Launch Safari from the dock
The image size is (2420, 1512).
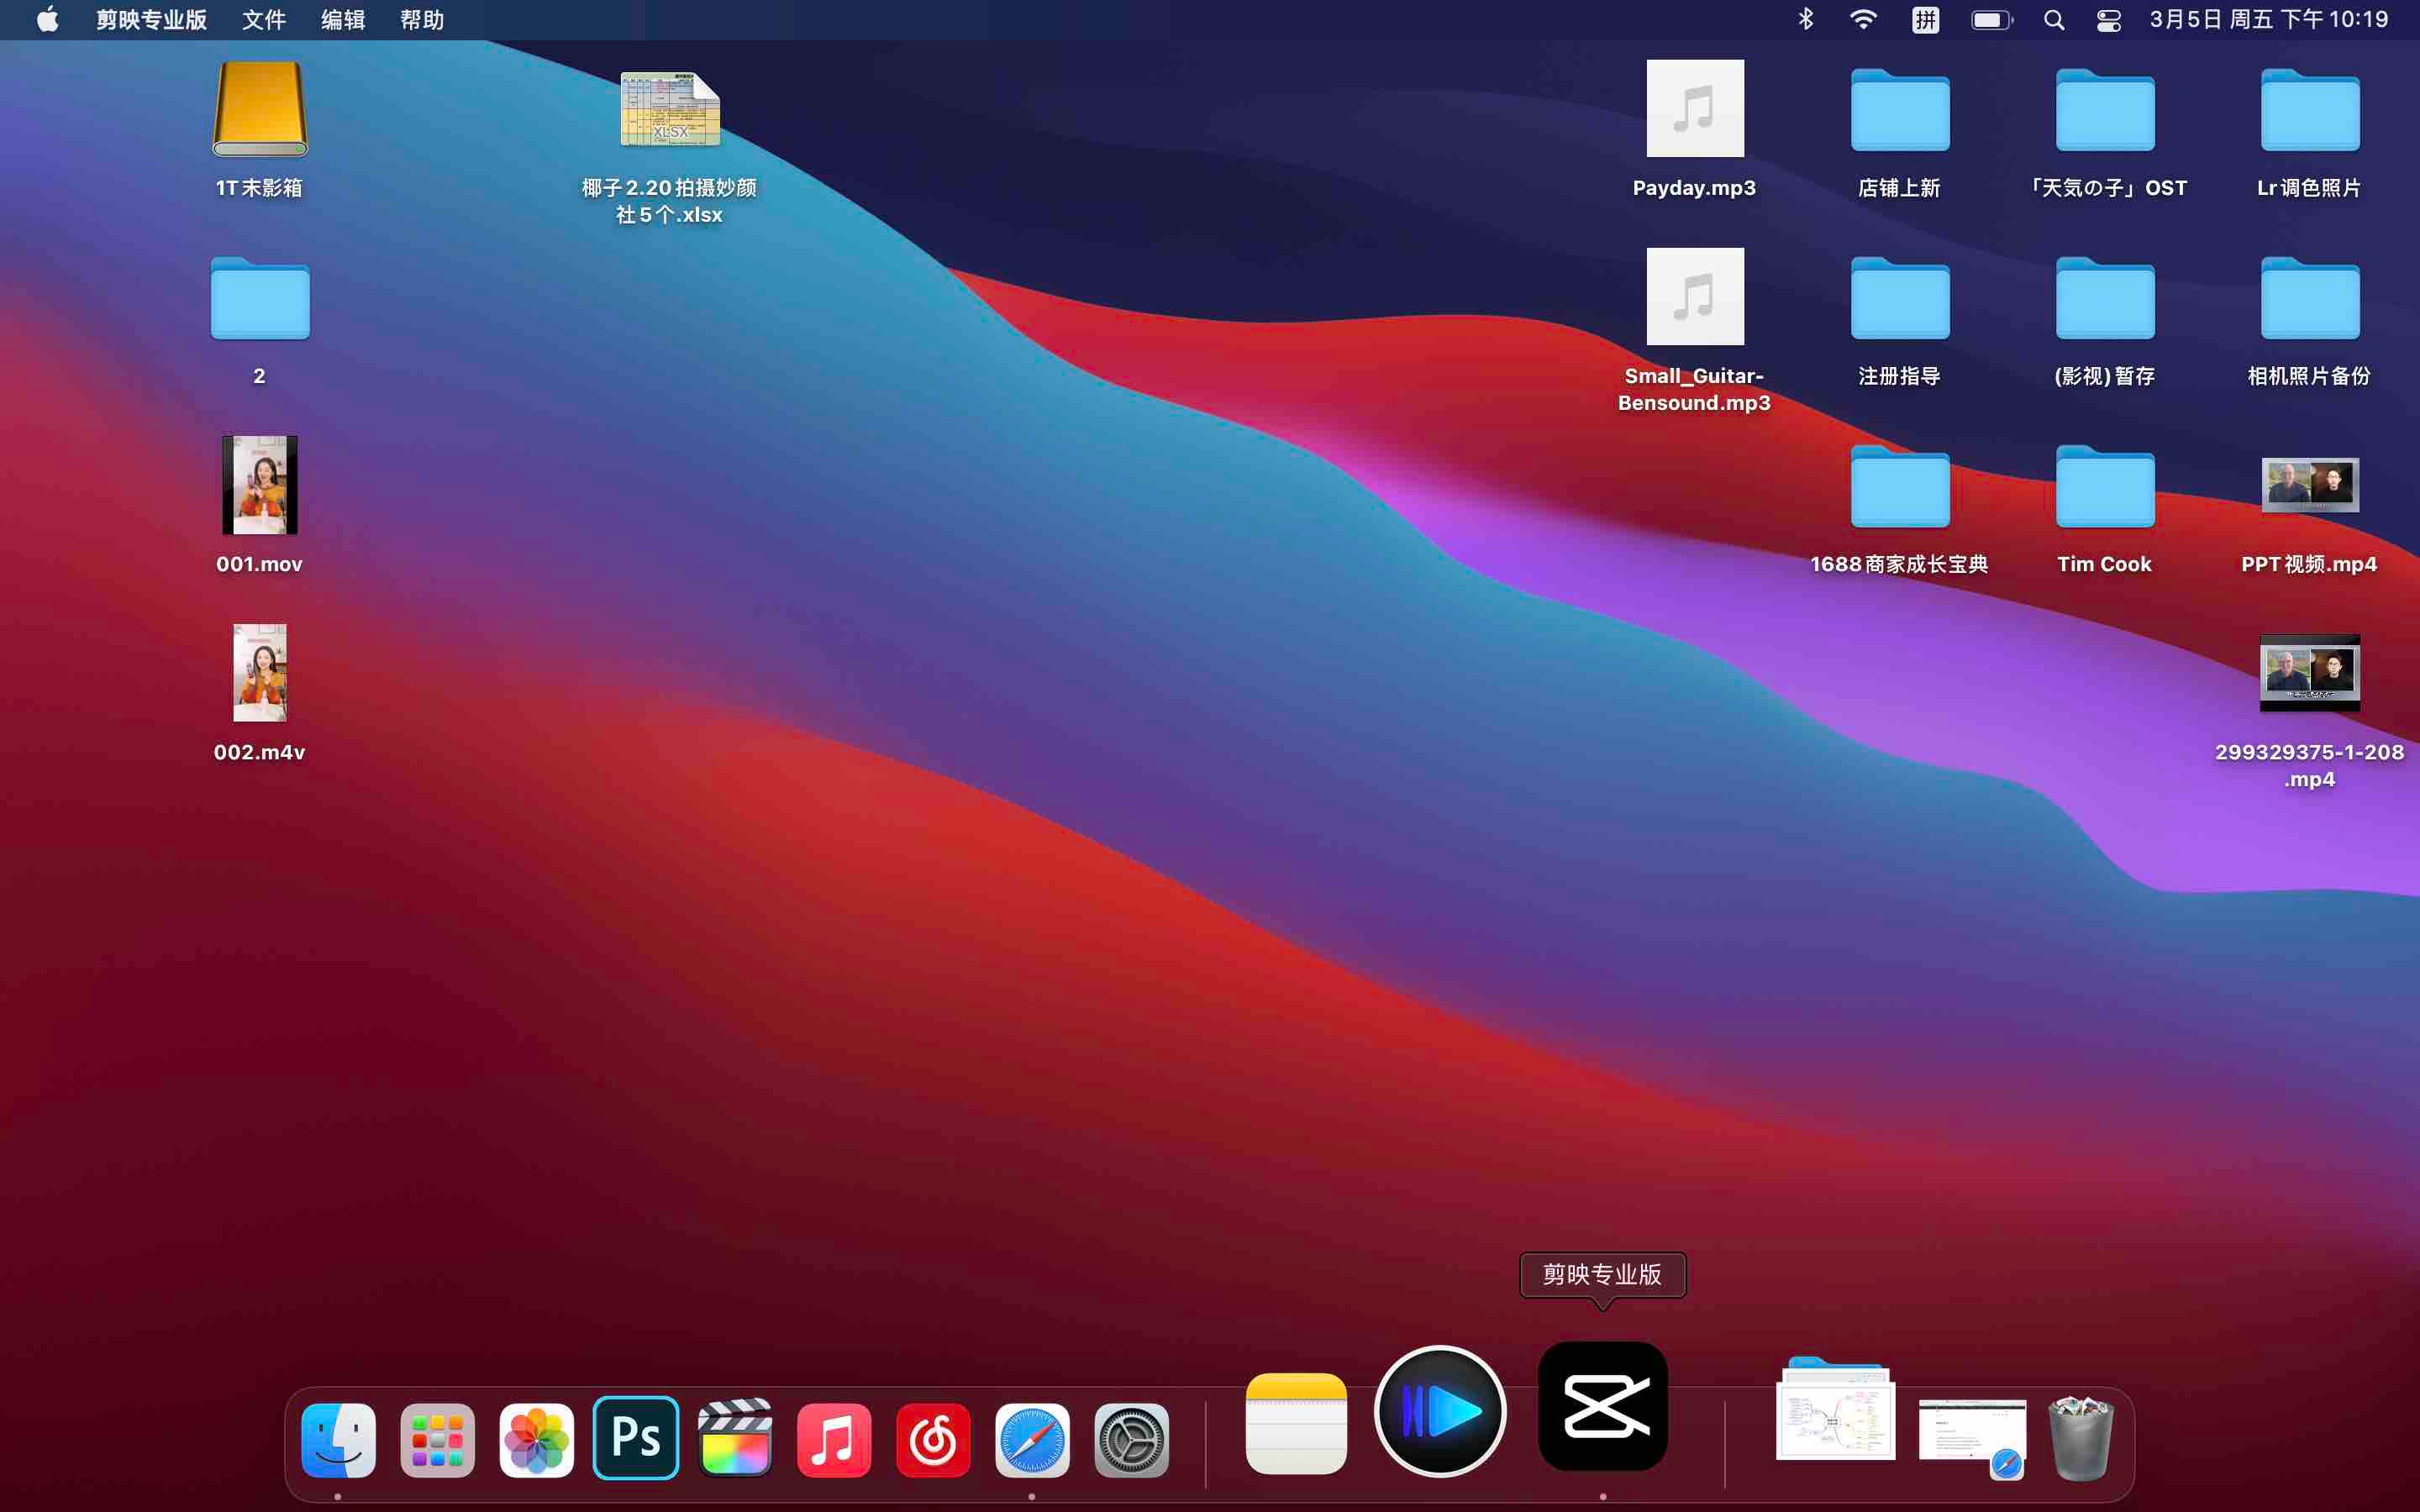pyautogui.click(x=1032, y=1440)
